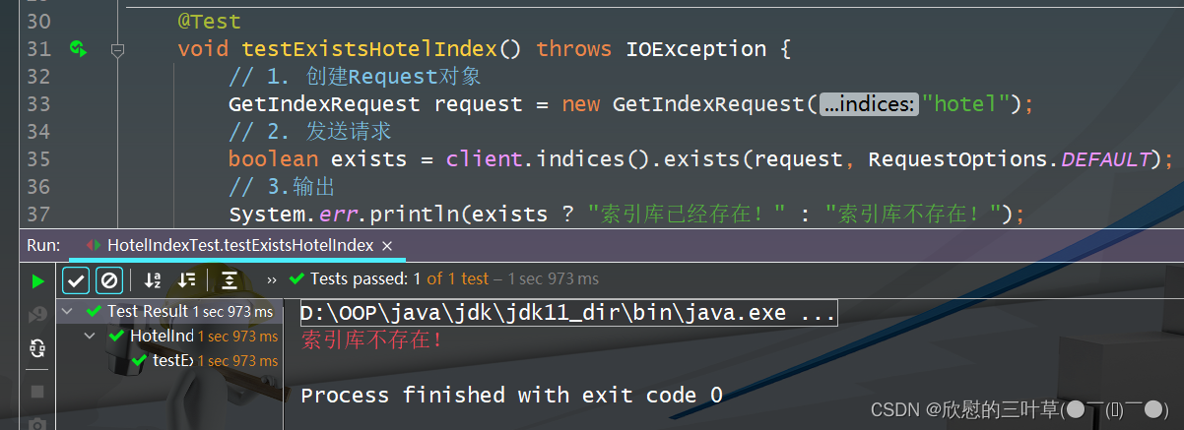Image resolution: width=1184 pixels, height=430 pixels.
Task: Click the java.exe command line in console
Action: [x=568, y=314]
